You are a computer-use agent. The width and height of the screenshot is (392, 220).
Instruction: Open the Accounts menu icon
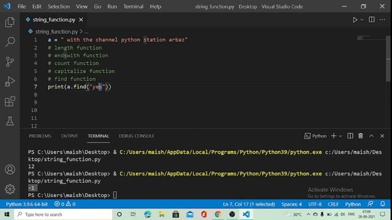tap(10, 169)
